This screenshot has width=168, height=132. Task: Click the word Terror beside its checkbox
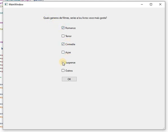[68, 36]
